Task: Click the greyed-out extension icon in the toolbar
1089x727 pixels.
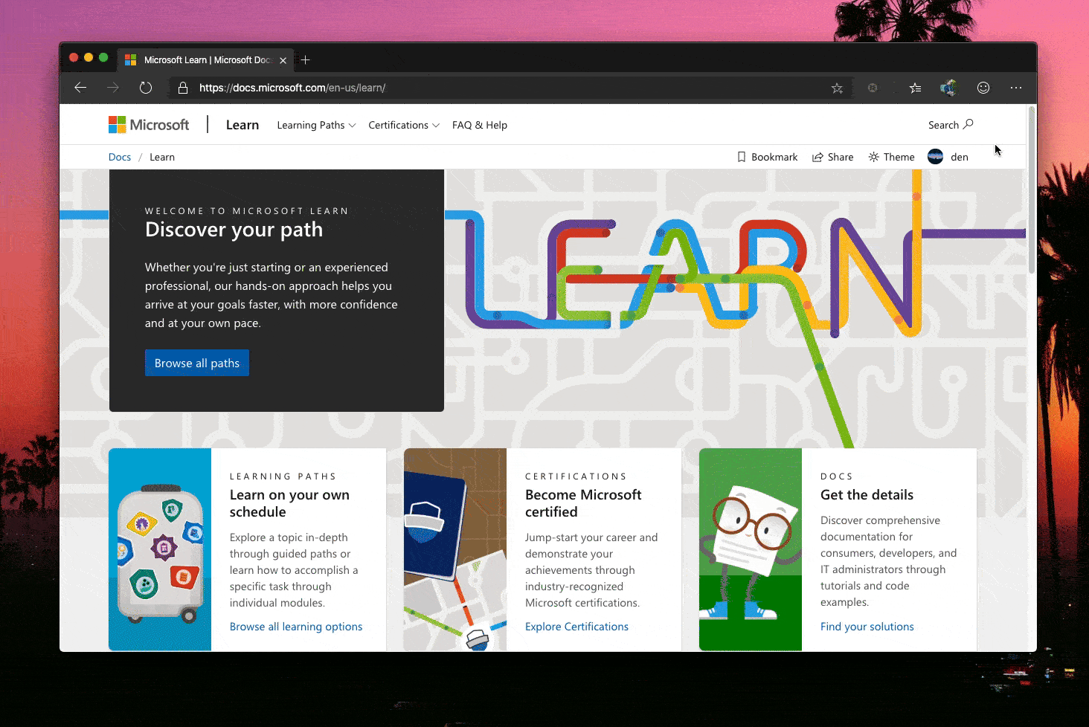Action: point(873,88)
